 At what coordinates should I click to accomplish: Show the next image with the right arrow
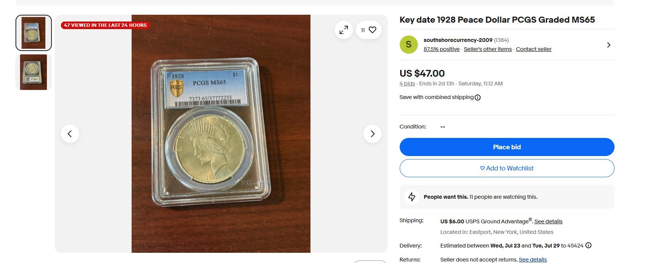point(372,134)
